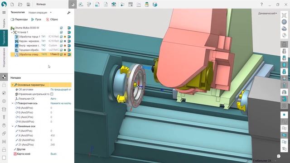
Task: Toggle checkbox for Обработка отверстия operation
Action: tap(61, 54)
